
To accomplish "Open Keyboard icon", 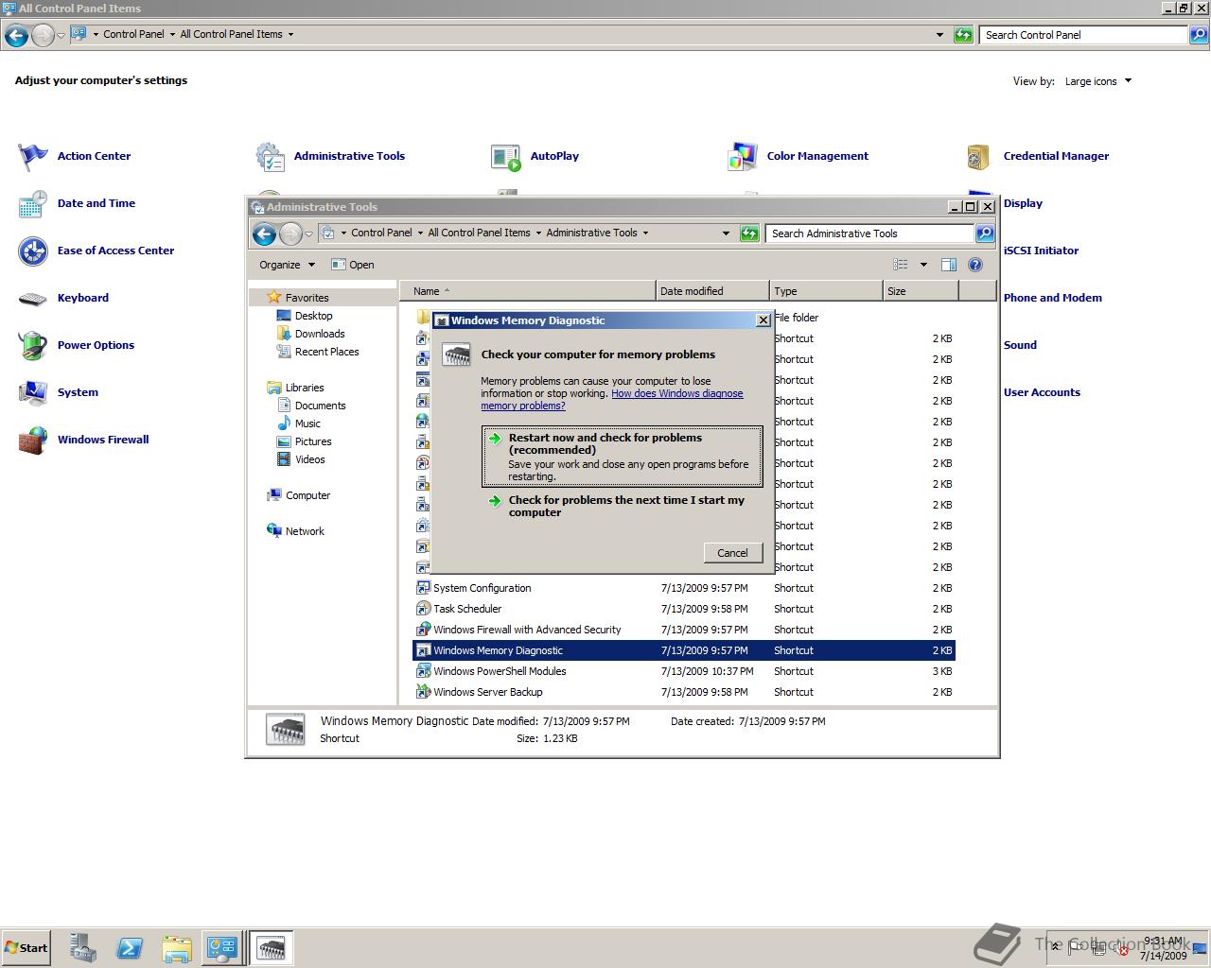I will click(x=33, y=298).
